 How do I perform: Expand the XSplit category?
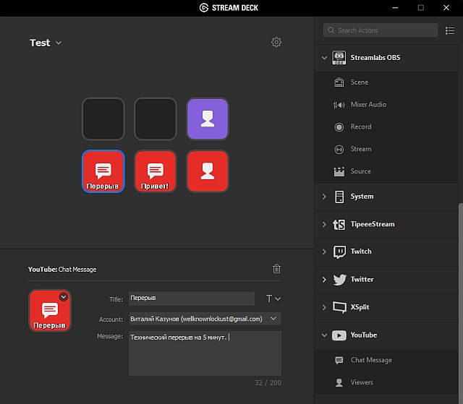[324, 307]
